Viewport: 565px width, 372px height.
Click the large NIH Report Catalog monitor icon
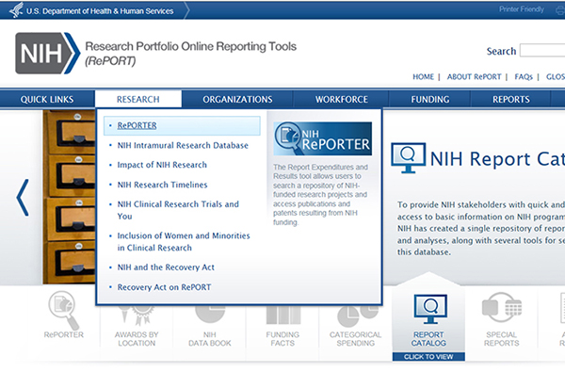tap(409, 157)
